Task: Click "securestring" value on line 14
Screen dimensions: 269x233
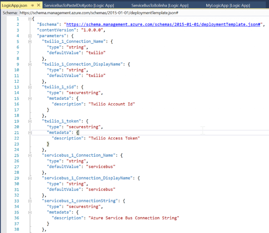Action: click(84, 92)
